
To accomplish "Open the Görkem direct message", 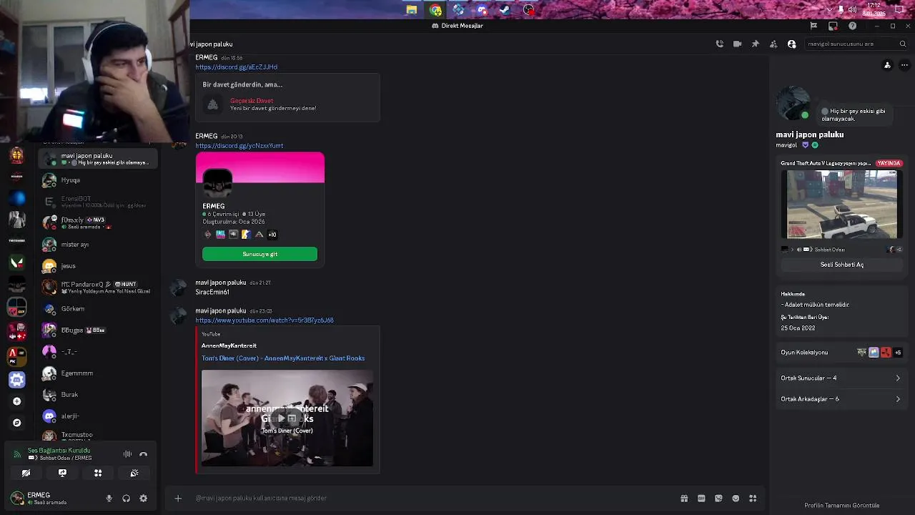I will tap(98, 309).
